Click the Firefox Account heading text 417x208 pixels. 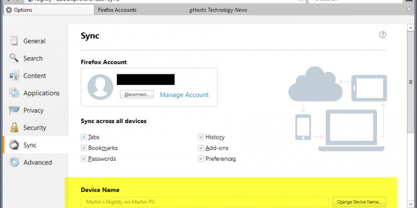tap(104, 62)
